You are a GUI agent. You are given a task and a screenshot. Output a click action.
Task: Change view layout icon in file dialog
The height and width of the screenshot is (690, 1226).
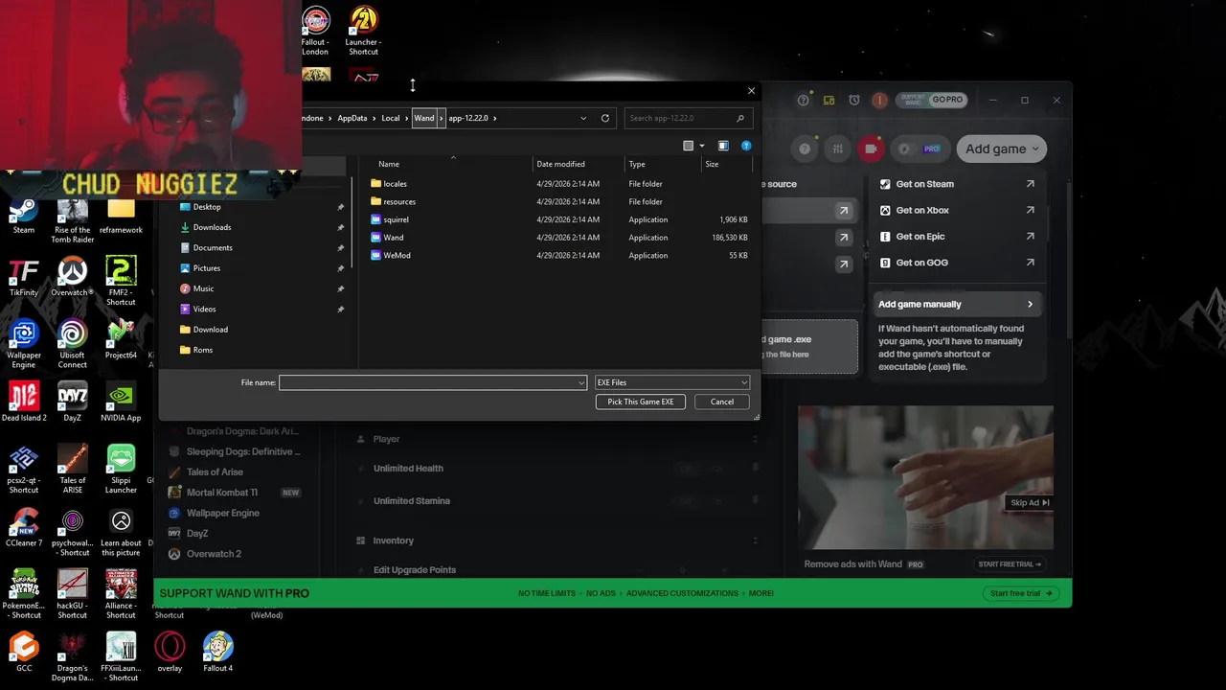pos(688,146)
